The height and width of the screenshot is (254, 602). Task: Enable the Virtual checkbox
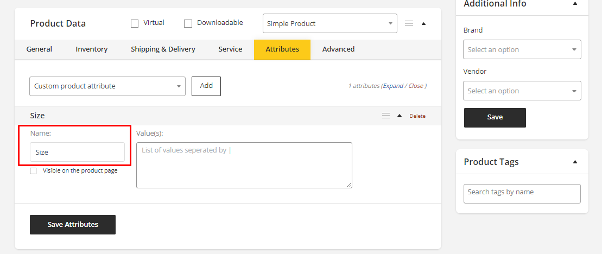tap(135, 23)
